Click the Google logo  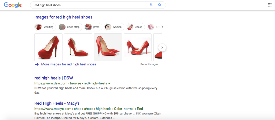tap(13, 5)
